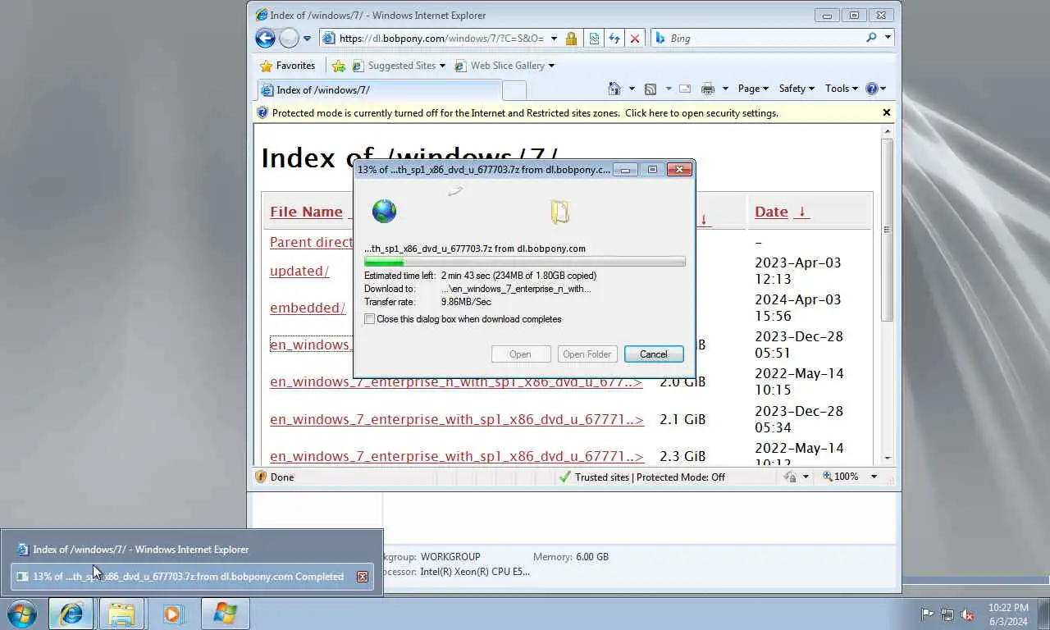
Task: Open the embedded/ folder link
Action: pos(308,308)
